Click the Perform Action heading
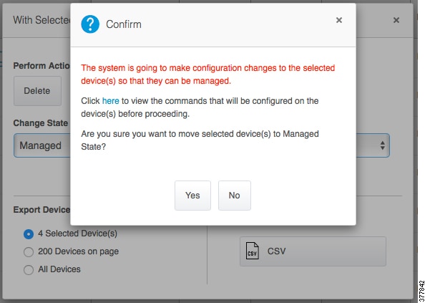 (x=41, y=66)
